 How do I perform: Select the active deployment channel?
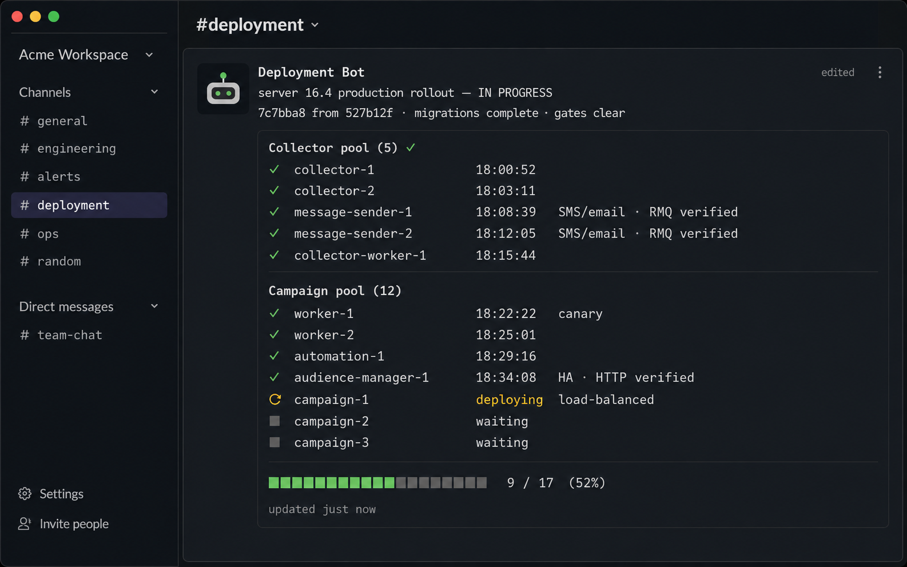pos(89,205)
